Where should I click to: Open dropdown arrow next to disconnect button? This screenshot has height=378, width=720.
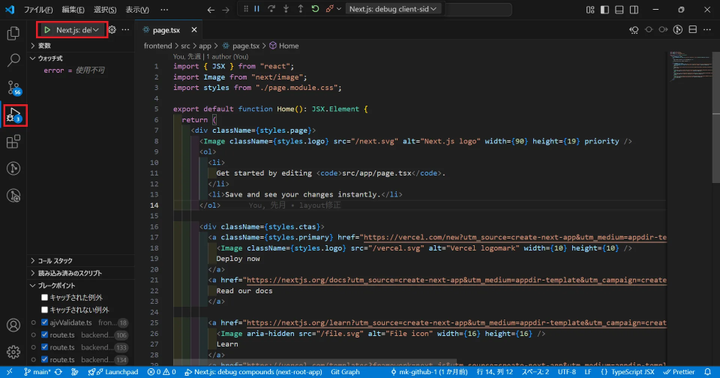pyautogui.click(x=339, y=9)
